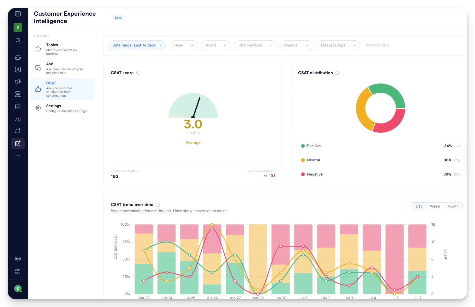475x307 pixels.
Task: Click the Settings gear icon
Action: tap(38, 108)
